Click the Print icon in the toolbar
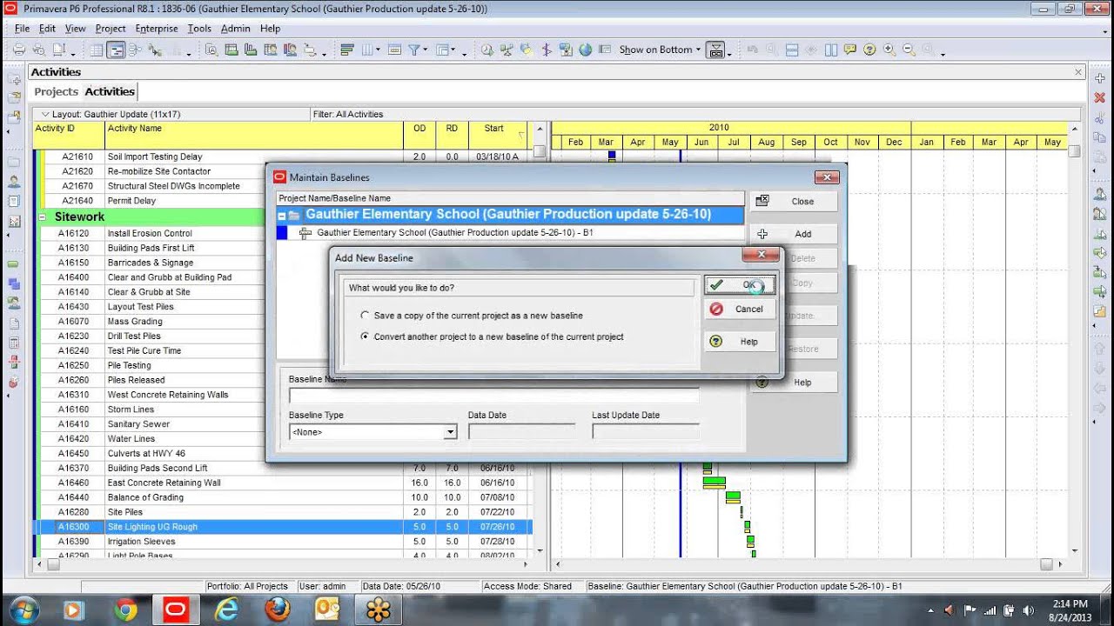The height and width of the screenshot is (626, 1114). [x=18, y=50]
